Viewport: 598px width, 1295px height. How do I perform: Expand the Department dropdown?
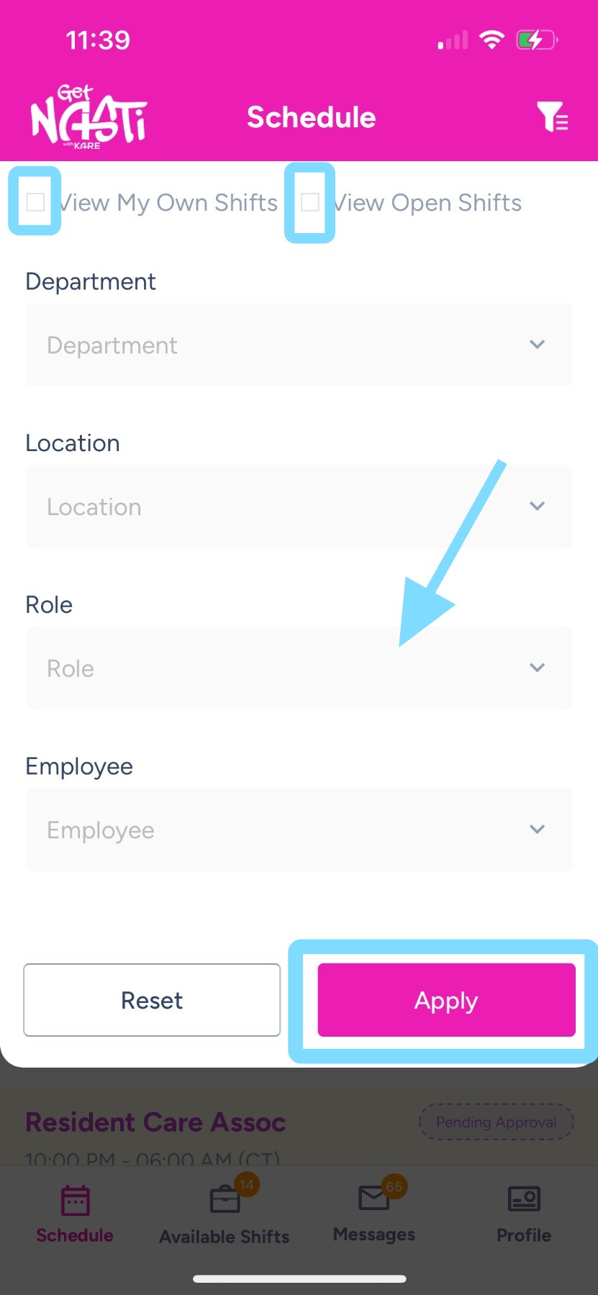[299, 345]
